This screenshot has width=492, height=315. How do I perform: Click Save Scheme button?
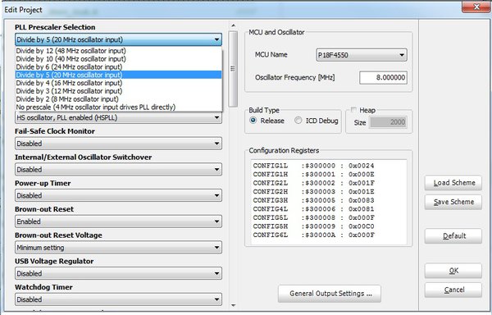point(453,202)
